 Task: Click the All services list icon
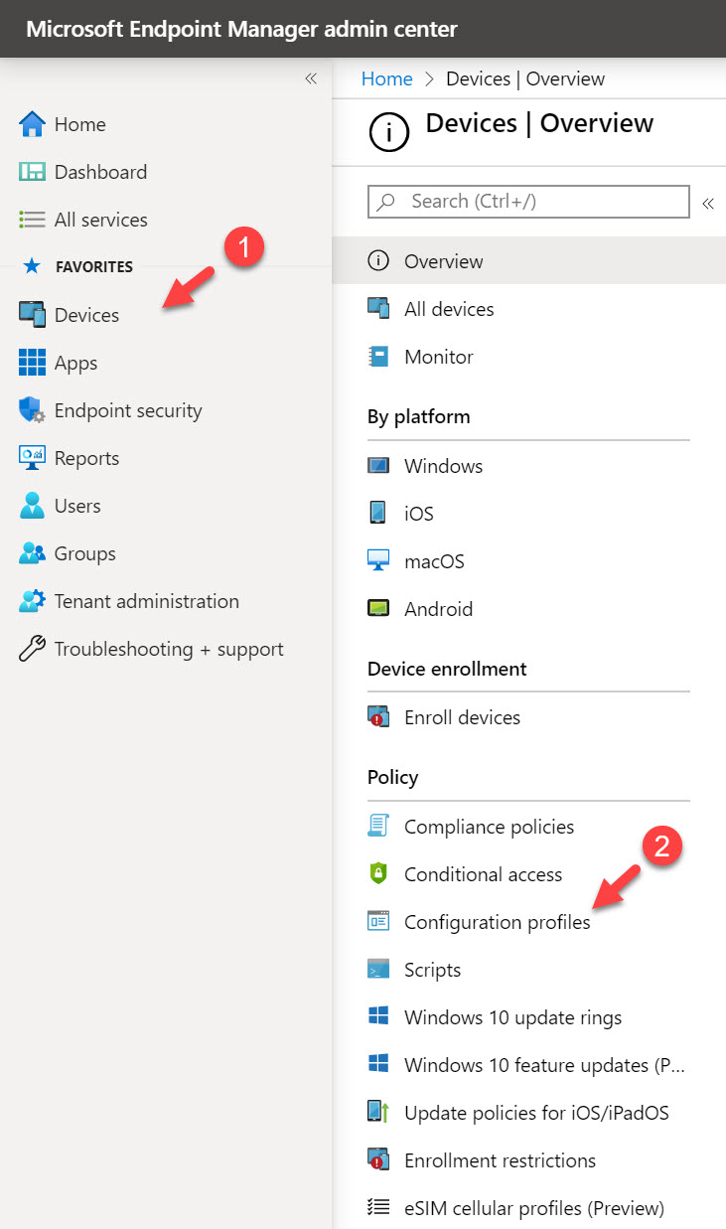[x=33, y=220]
